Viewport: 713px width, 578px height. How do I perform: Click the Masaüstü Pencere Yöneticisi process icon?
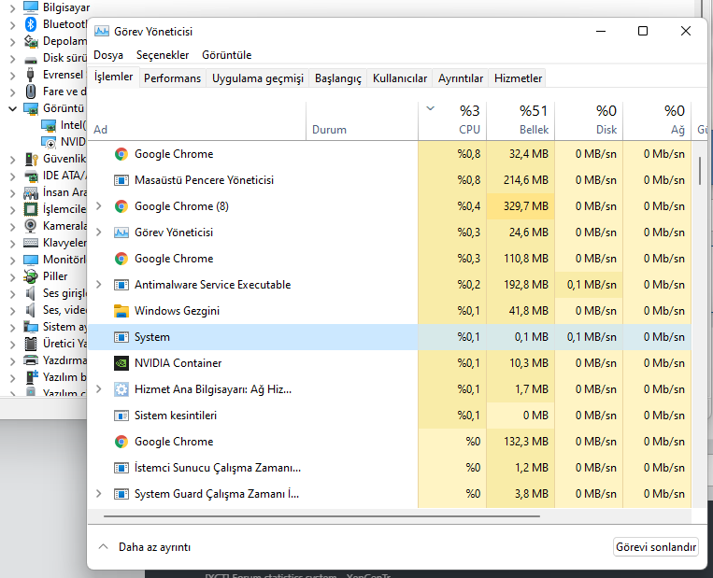tap(121, 180)
